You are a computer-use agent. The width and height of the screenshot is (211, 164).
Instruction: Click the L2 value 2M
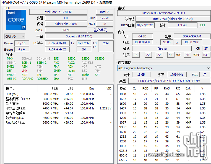[x=84, y=49]
